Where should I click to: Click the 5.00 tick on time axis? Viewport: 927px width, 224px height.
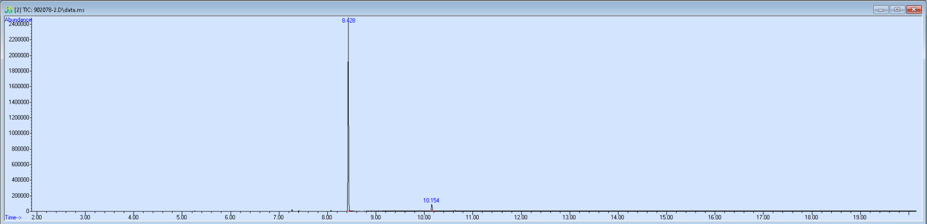(182, 217)
